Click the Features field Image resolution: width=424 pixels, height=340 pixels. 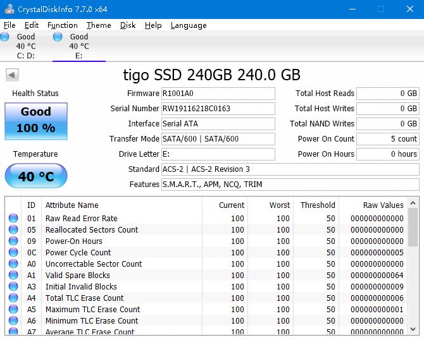coord(290,184)
